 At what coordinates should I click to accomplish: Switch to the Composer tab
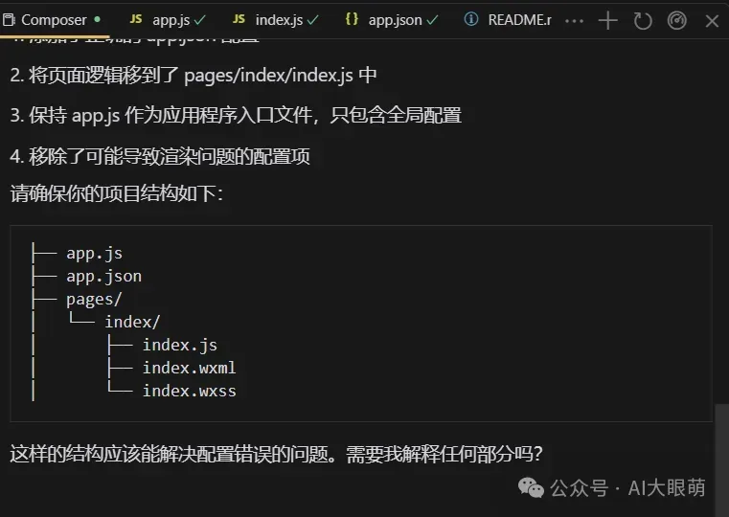[54, 19]
